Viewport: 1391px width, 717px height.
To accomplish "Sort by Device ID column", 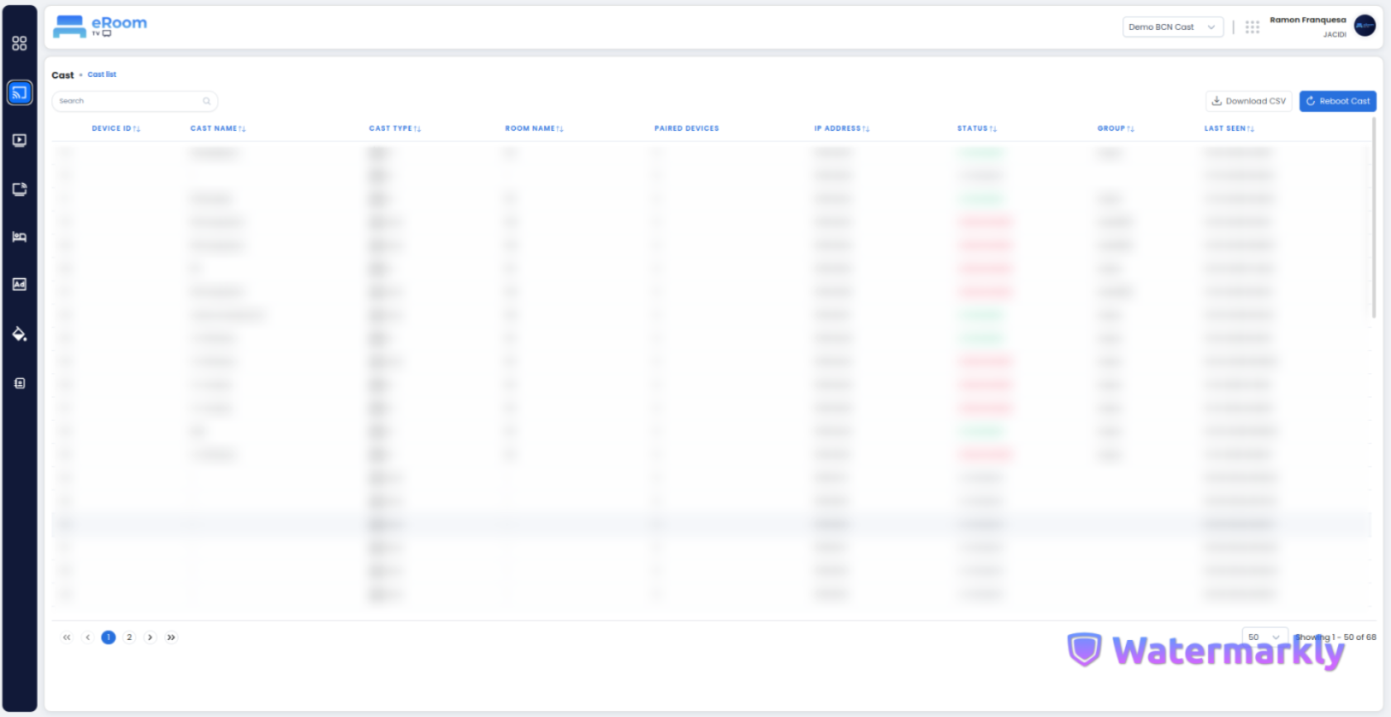I will tap(116, 128).
